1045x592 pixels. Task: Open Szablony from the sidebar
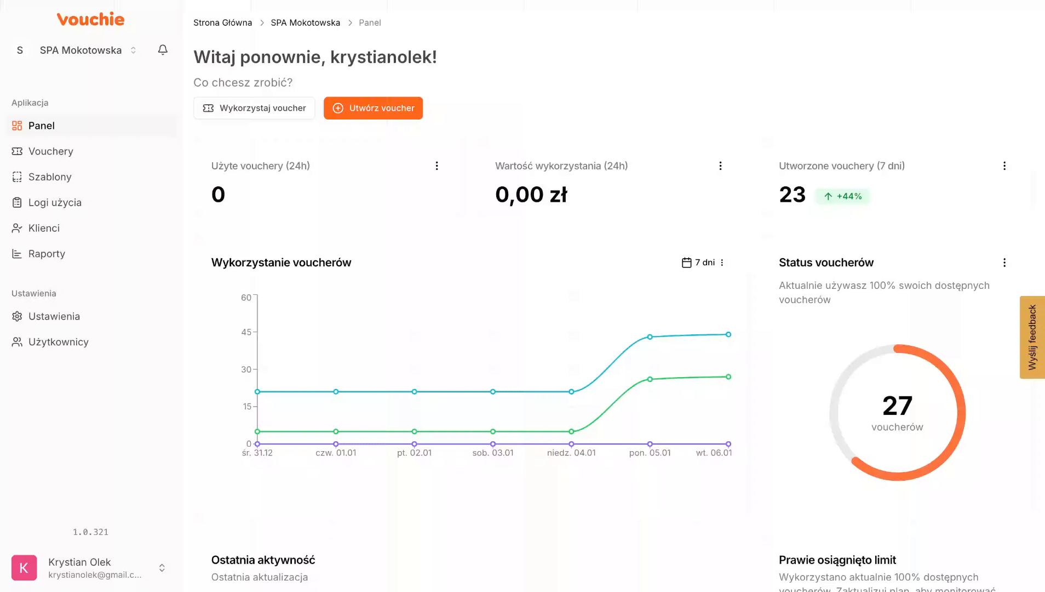[50, 177]
